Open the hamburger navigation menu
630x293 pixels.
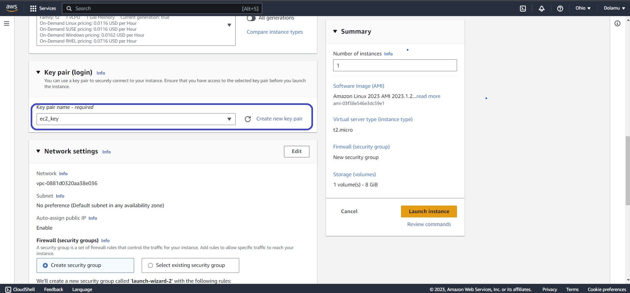click(7, 23)
